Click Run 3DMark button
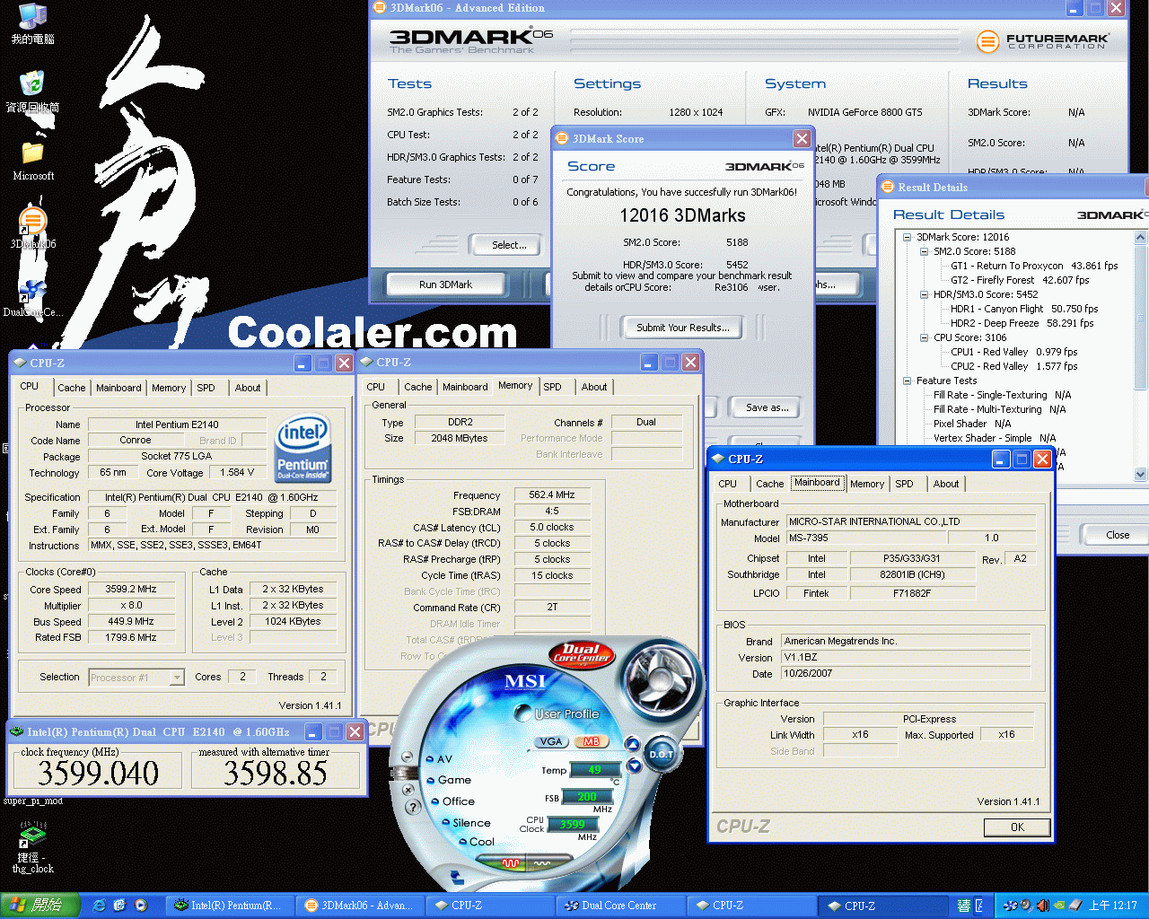This screenshot has height=919, width=1149. pyautogui.click(x=445, y=284)
